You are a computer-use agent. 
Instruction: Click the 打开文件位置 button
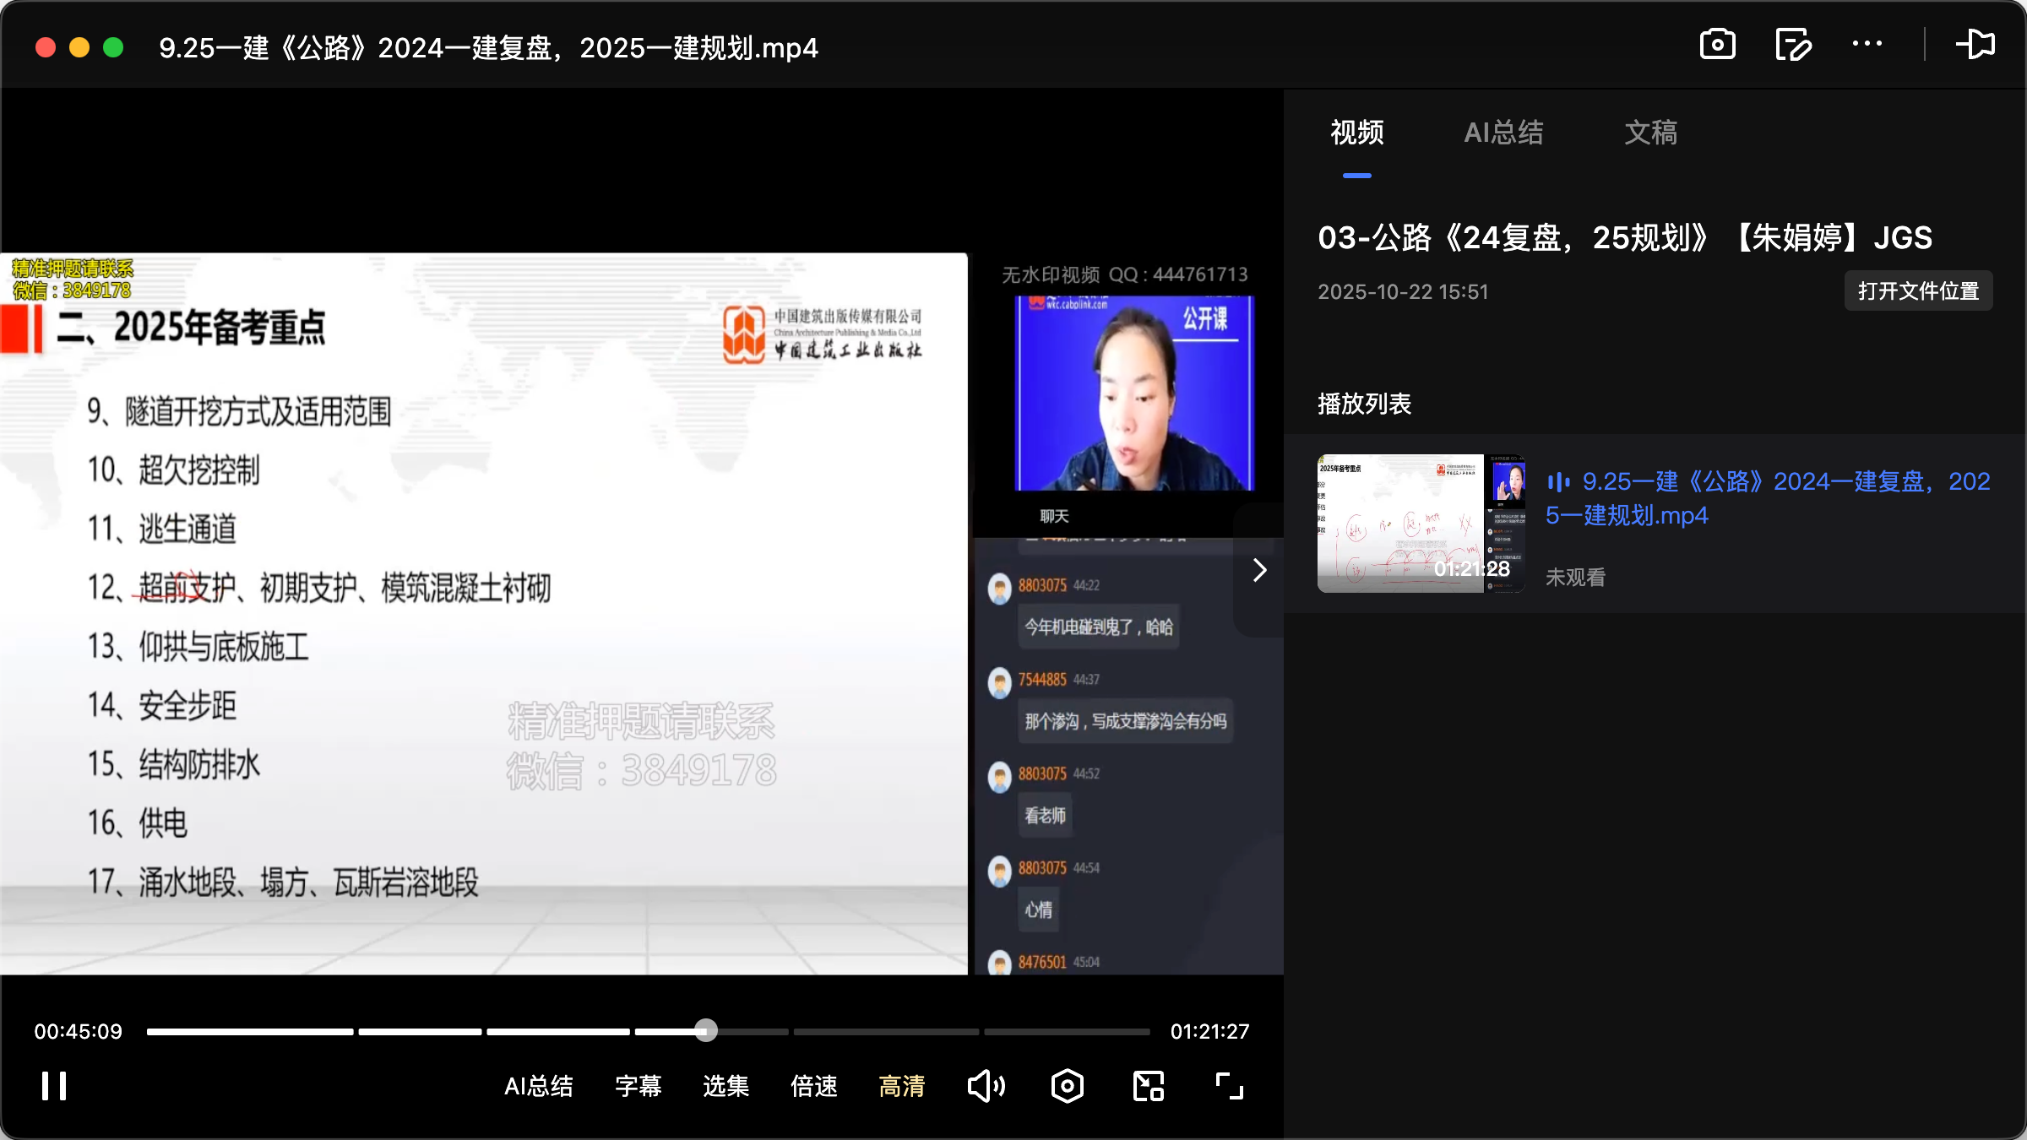click(x=1918, y=290)
